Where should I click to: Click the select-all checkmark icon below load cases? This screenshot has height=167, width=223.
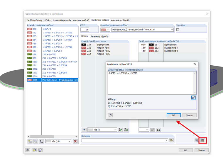point(120,130)
